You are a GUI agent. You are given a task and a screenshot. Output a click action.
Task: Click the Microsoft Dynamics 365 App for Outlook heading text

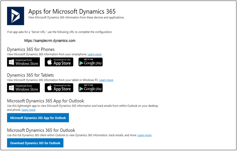[x=45, y=101]
